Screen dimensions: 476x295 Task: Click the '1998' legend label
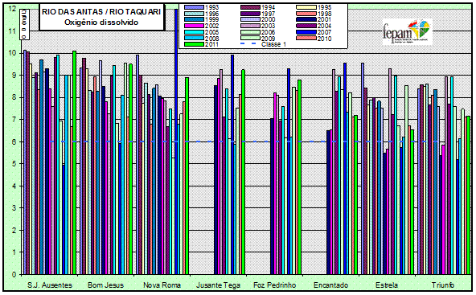(x=325, y=14)
